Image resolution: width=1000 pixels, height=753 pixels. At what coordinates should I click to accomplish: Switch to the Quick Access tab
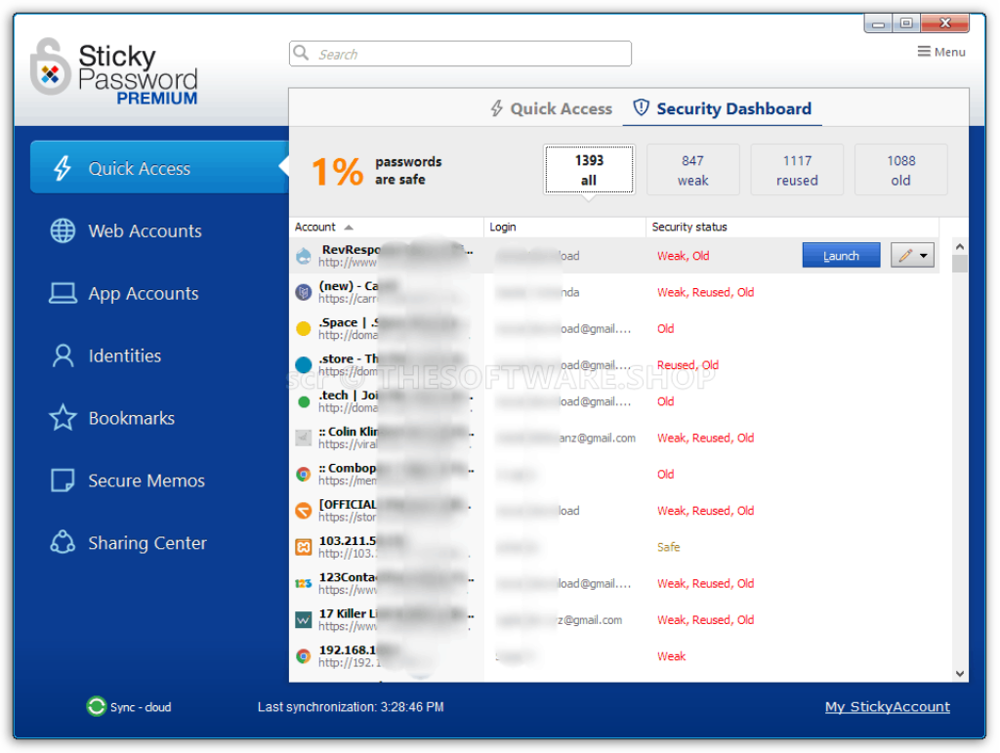click(x=551, y=108)
